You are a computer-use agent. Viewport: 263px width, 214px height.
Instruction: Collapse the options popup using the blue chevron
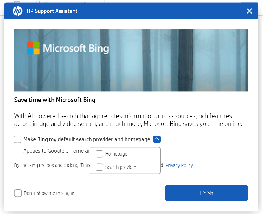[157, 139]
